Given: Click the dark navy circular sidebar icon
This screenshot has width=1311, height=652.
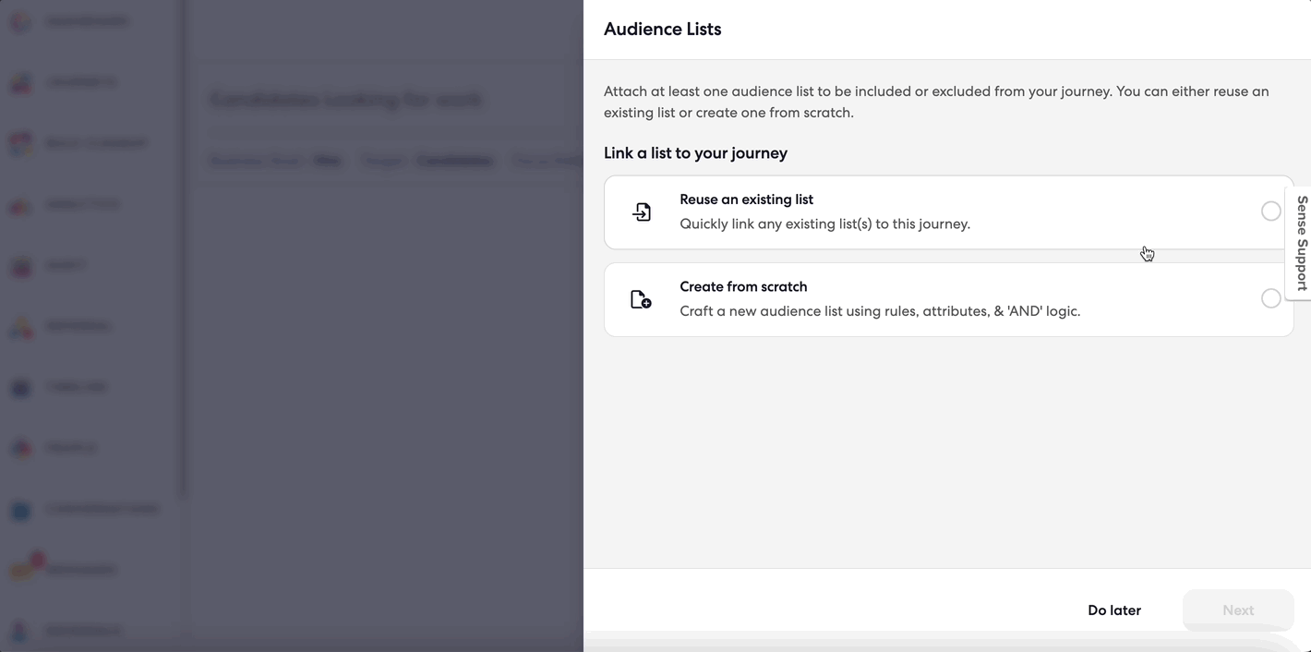Looking at the screenshot, I should coord(20,386).
